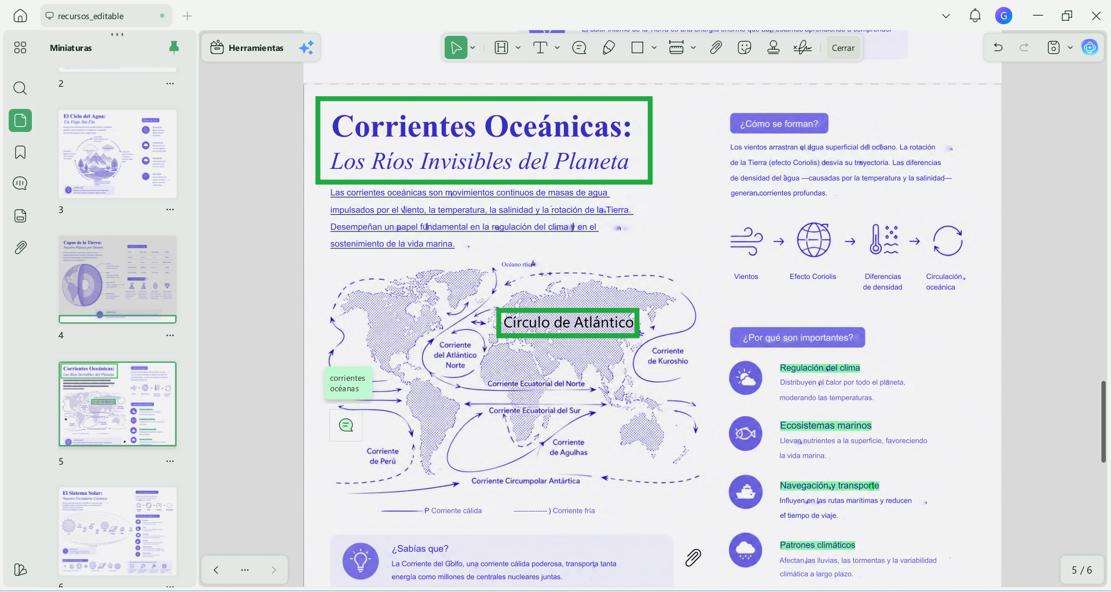The height and width of the screenshot is (592, 1111).
Task: Click the Cerrar button
Action: click(843, 48)
